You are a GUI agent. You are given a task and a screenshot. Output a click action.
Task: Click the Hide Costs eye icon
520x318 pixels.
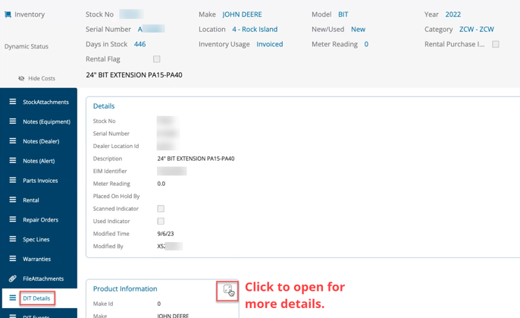21,78
